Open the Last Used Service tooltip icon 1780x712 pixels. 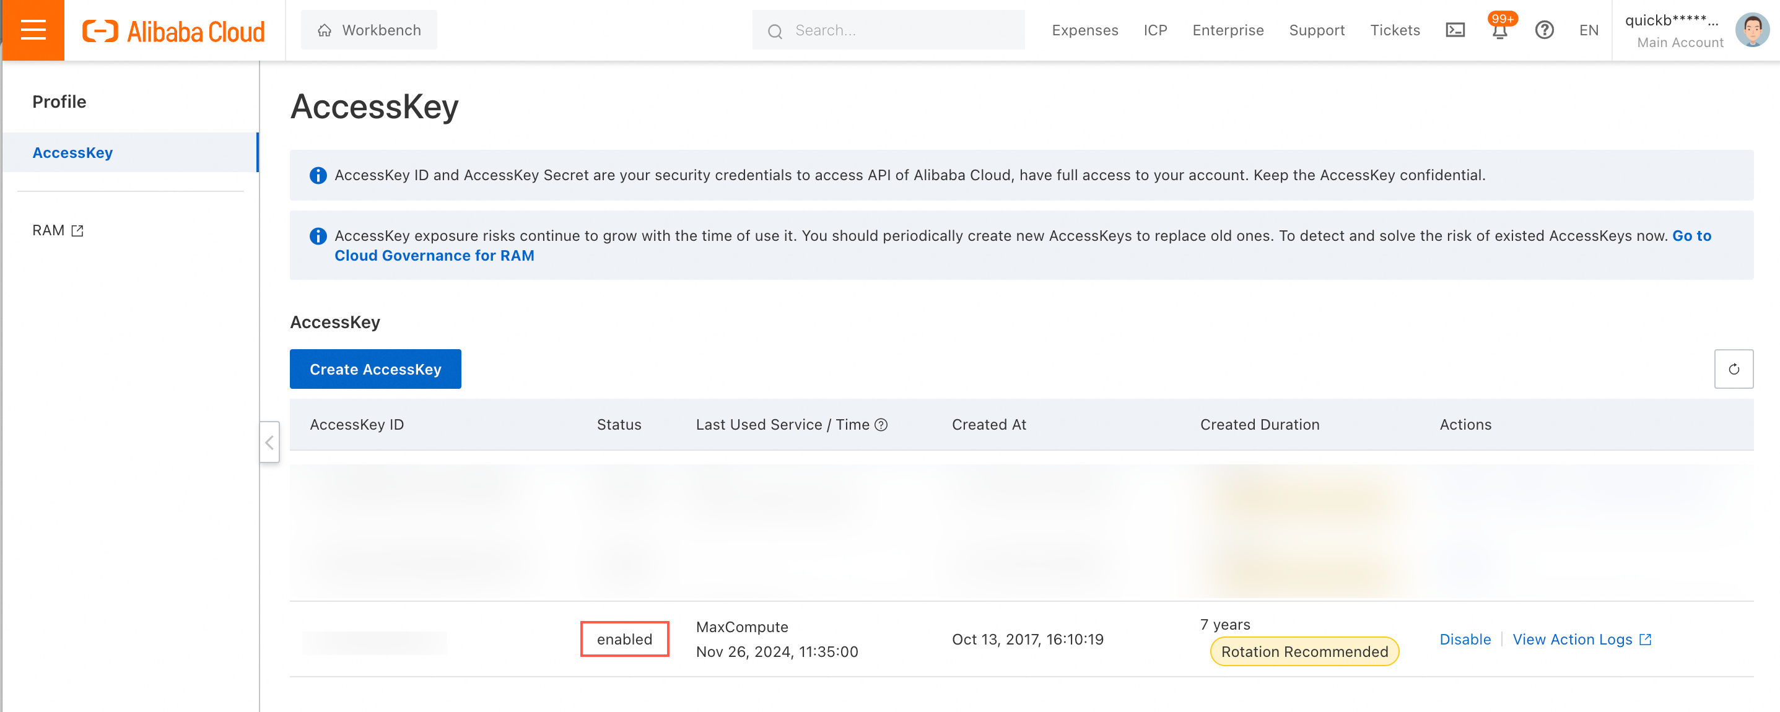(883, 425)
